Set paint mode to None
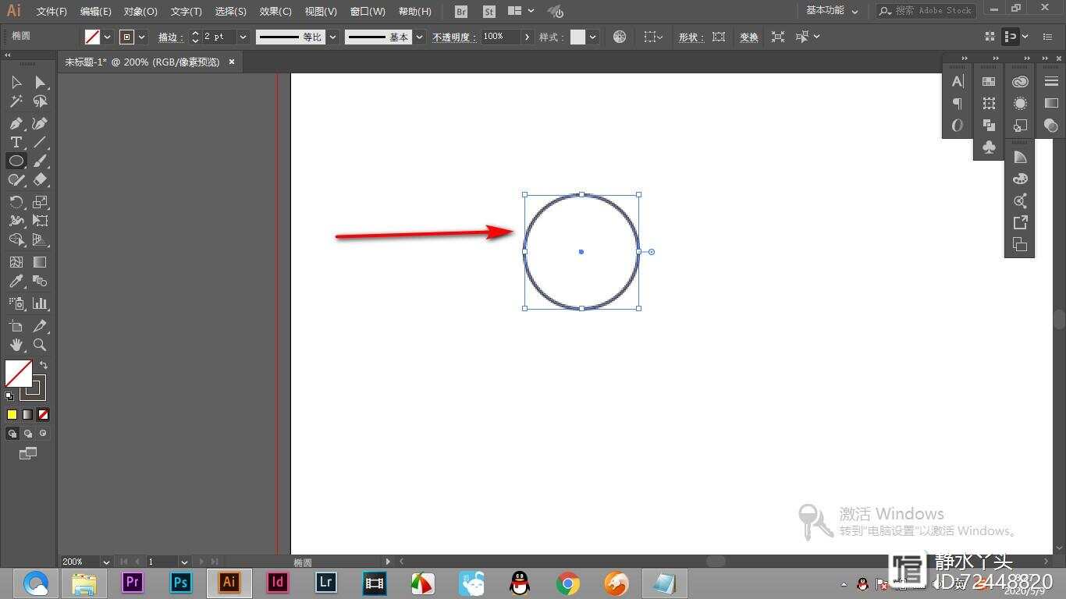Image resolution: width=1066 pixels, height=599 pixels. [x=44, y=415]
